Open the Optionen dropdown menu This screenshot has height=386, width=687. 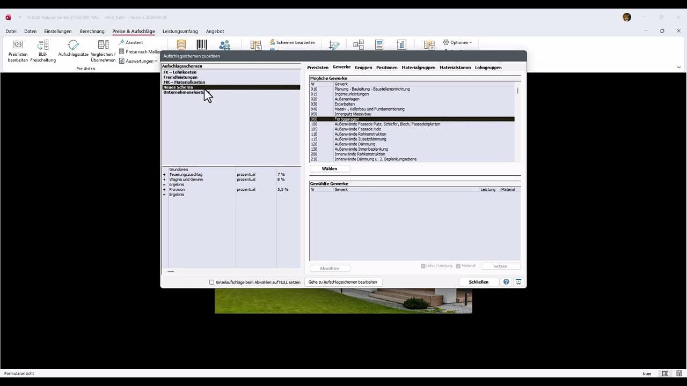(x=458, y=42)
